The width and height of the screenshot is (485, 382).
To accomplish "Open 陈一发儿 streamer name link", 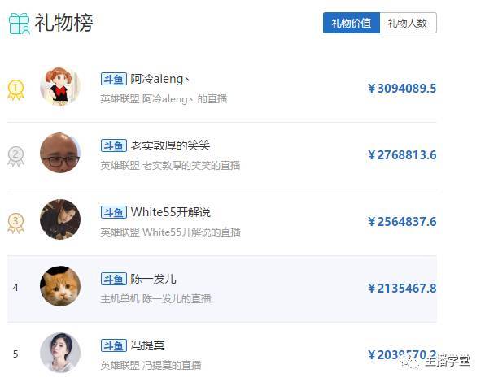I will click(153, 279).
